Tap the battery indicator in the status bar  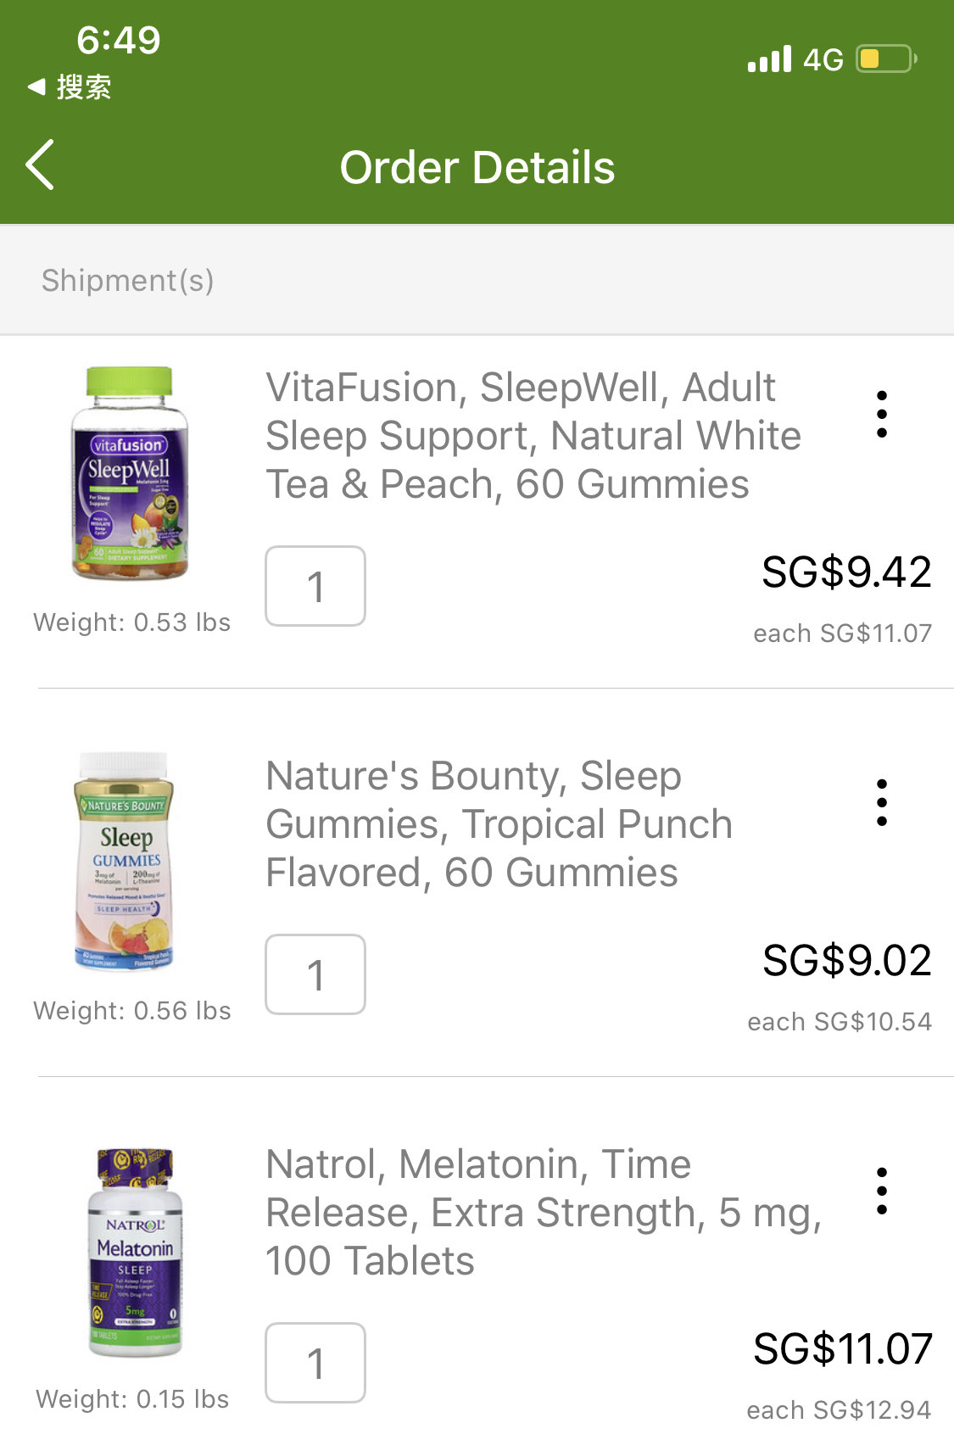886,59
